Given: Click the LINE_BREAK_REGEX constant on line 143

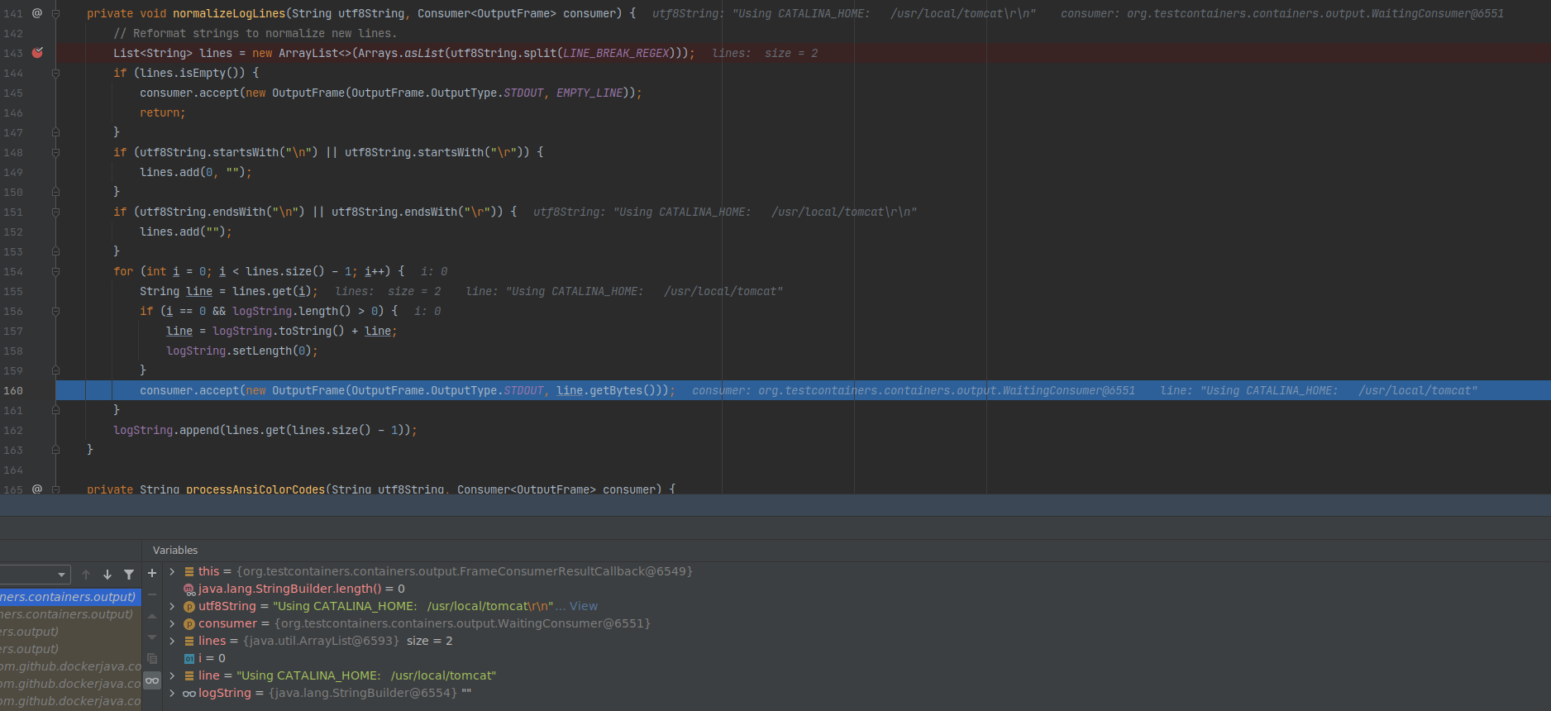Looking at the screenshot, I should (x=616, y=53).
